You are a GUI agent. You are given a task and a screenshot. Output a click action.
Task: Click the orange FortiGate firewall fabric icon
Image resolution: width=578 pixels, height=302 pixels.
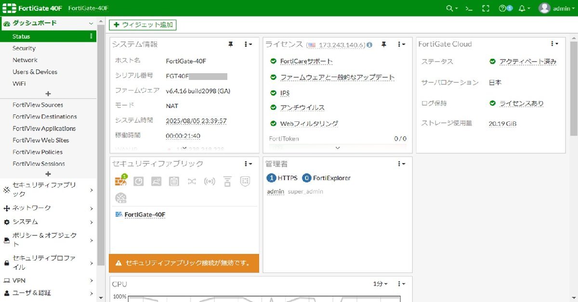click(x=120, y=181)
